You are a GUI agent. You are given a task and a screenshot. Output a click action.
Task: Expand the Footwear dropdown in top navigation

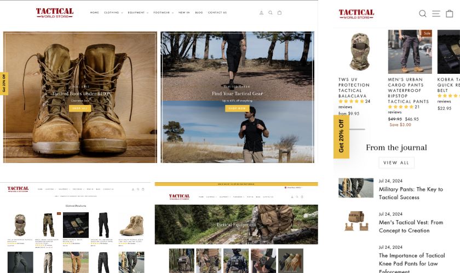pos(163,13)
